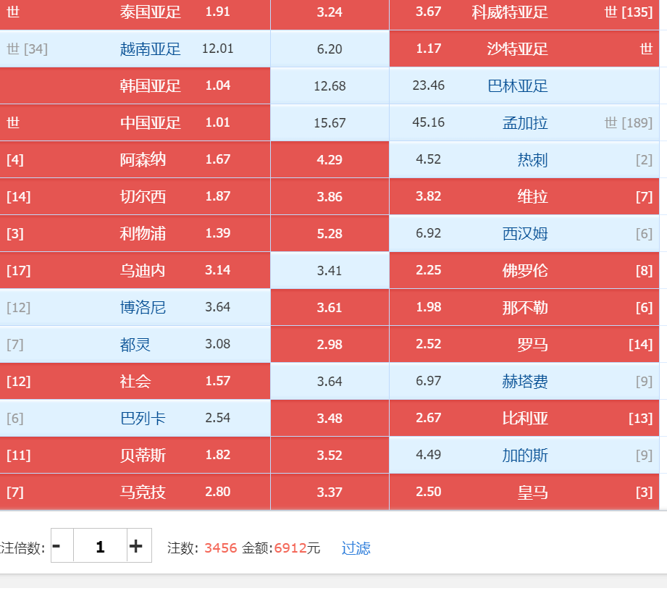Select 巴列卡 home win at 2.54
The width and height of the screenshot is (667, 604).
(135, 419)
